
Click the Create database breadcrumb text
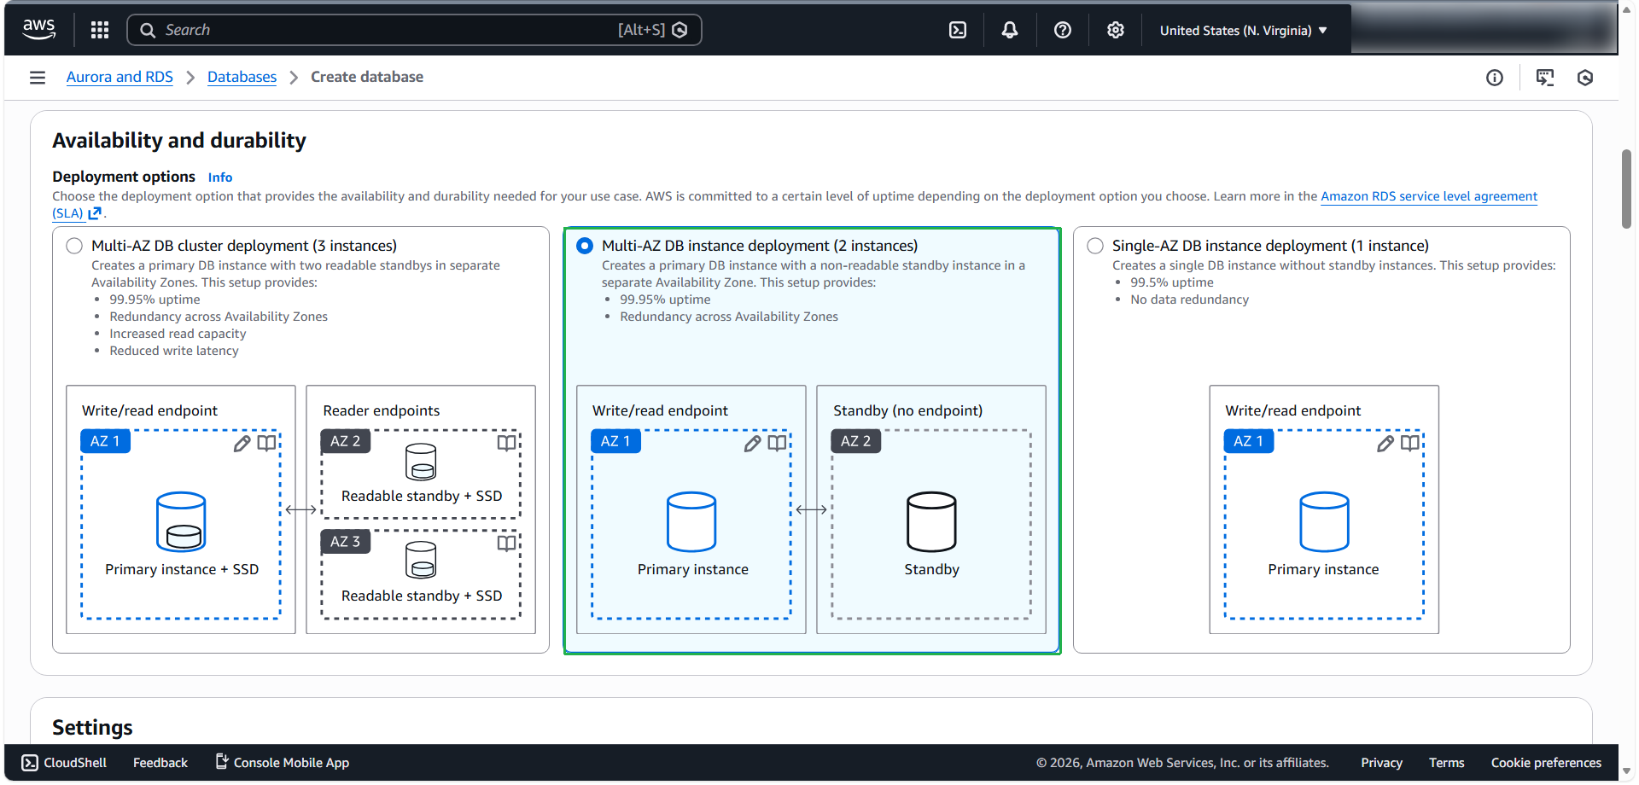tap(367, 77)
